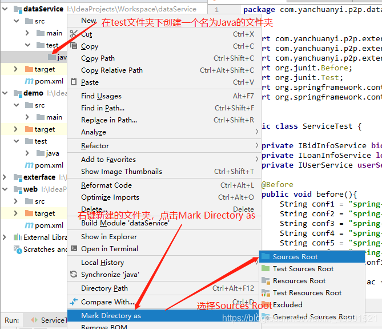Choose Show Image Thumbnails
The height and width of the screenshot is (329, 382).
click(164, 171)
